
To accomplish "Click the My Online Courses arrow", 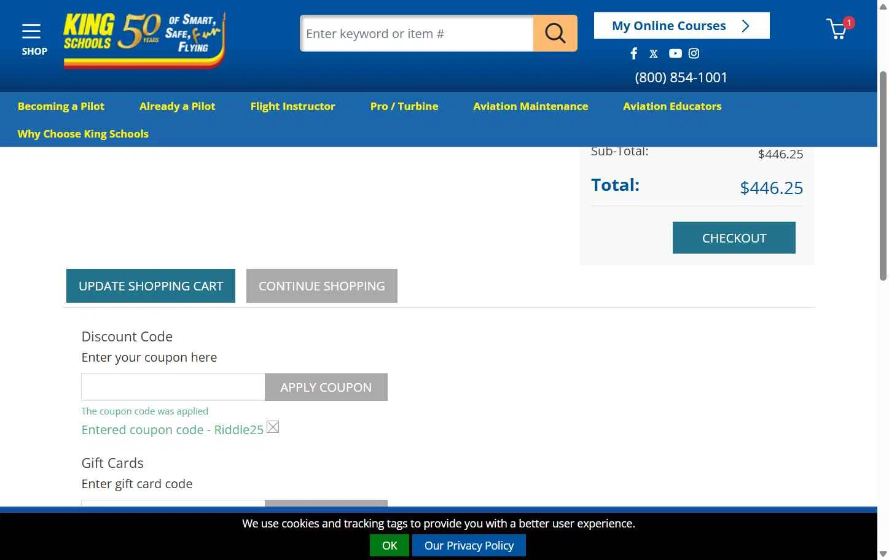I will pyautogui.click(x=746, y=26).
